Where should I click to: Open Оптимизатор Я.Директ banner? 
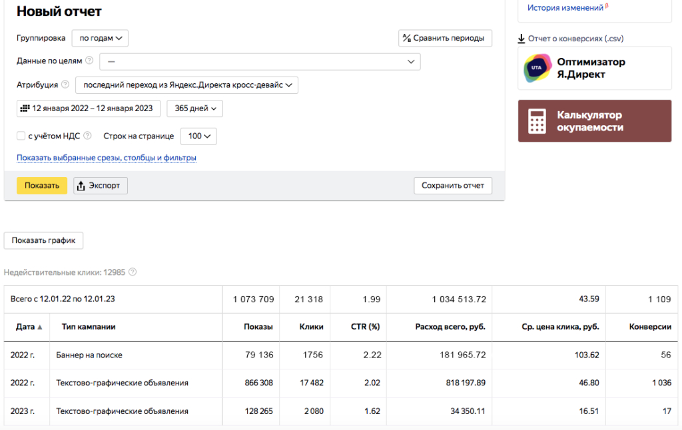pos(595,69)
